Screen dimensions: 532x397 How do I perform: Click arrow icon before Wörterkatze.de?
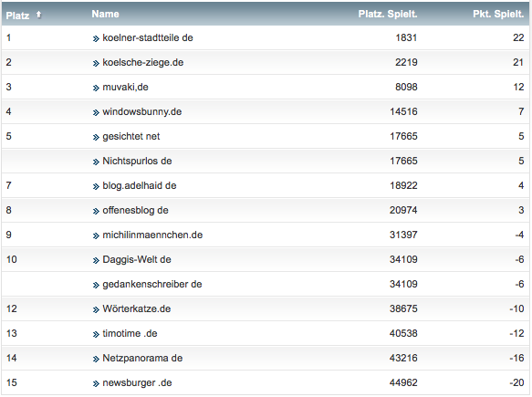96,309
